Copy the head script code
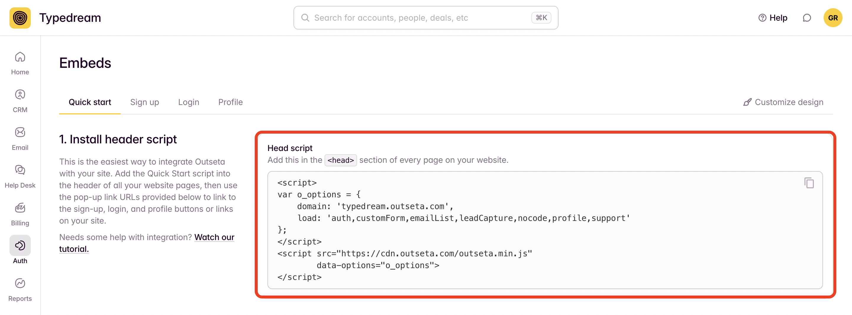 point(809,183)
